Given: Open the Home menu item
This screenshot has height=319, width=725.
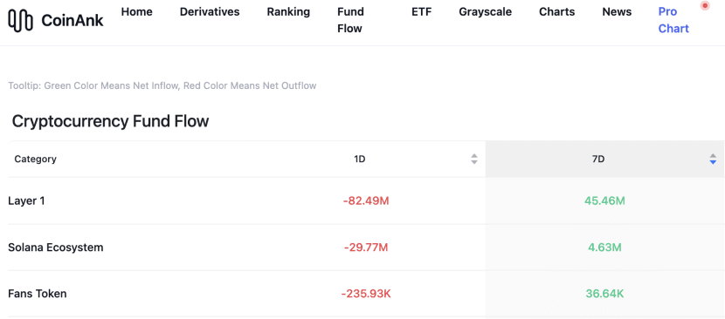Looking at the screenshot, I should [137, 11].
